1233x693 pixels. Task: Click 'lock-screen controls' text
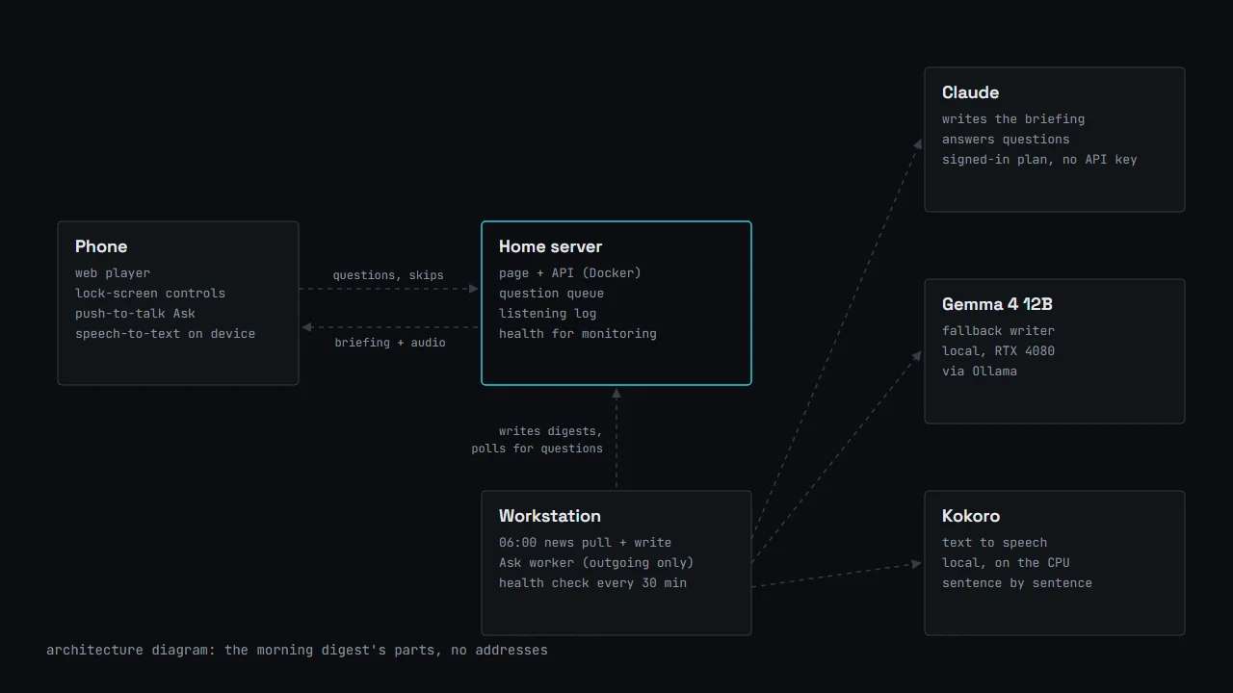(150, 294)
